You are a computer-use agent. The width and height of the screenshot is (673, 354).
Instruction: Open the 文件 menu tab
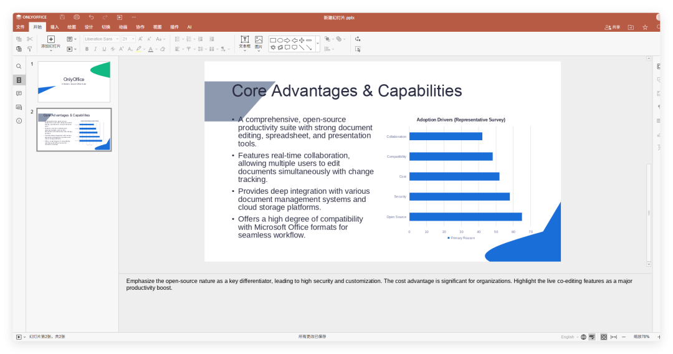(x=20, y=27)
